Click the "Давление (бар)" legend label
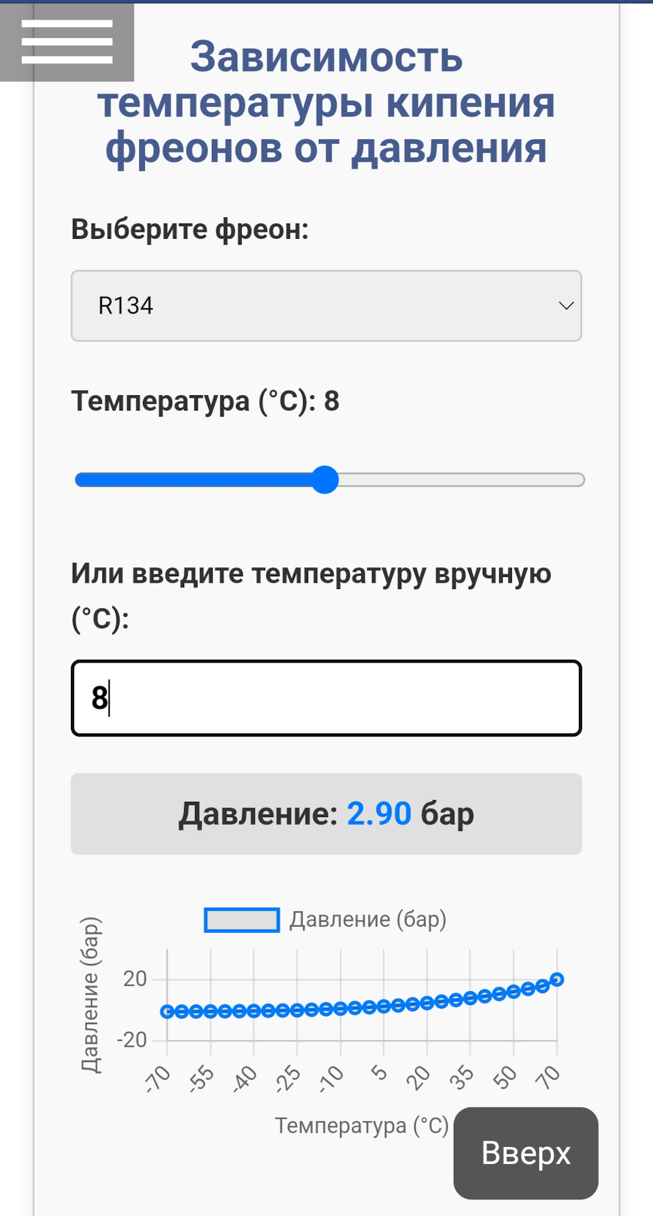Viewport: 653px width, 1216px height. (x=368, y=920)
